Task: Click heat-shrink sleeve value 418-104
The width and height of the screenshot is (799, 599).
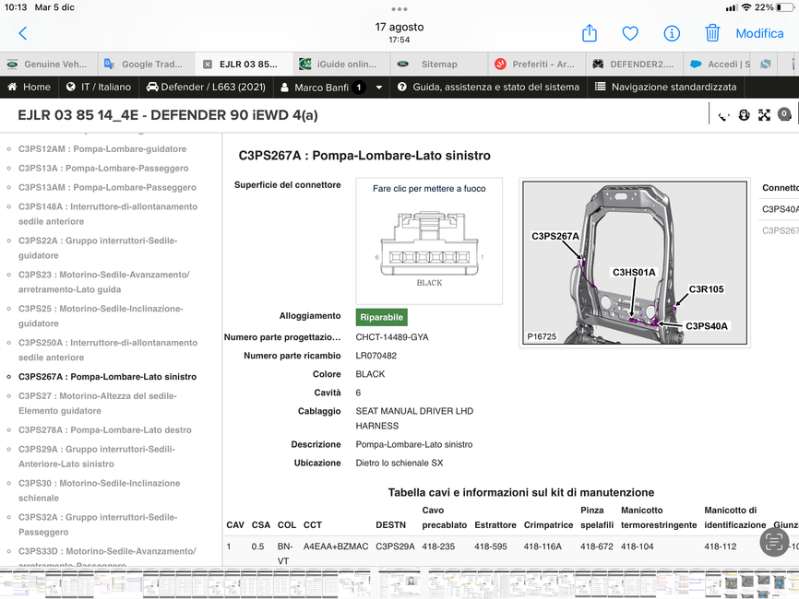Action: click(637, 546)
